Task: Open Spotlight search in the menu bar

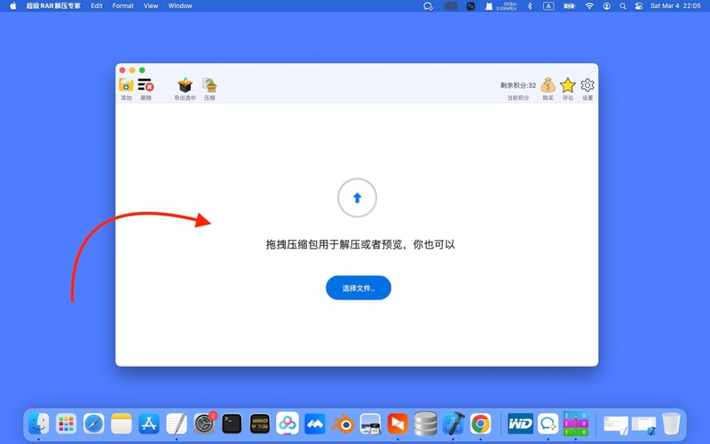Action: point(623,6)
